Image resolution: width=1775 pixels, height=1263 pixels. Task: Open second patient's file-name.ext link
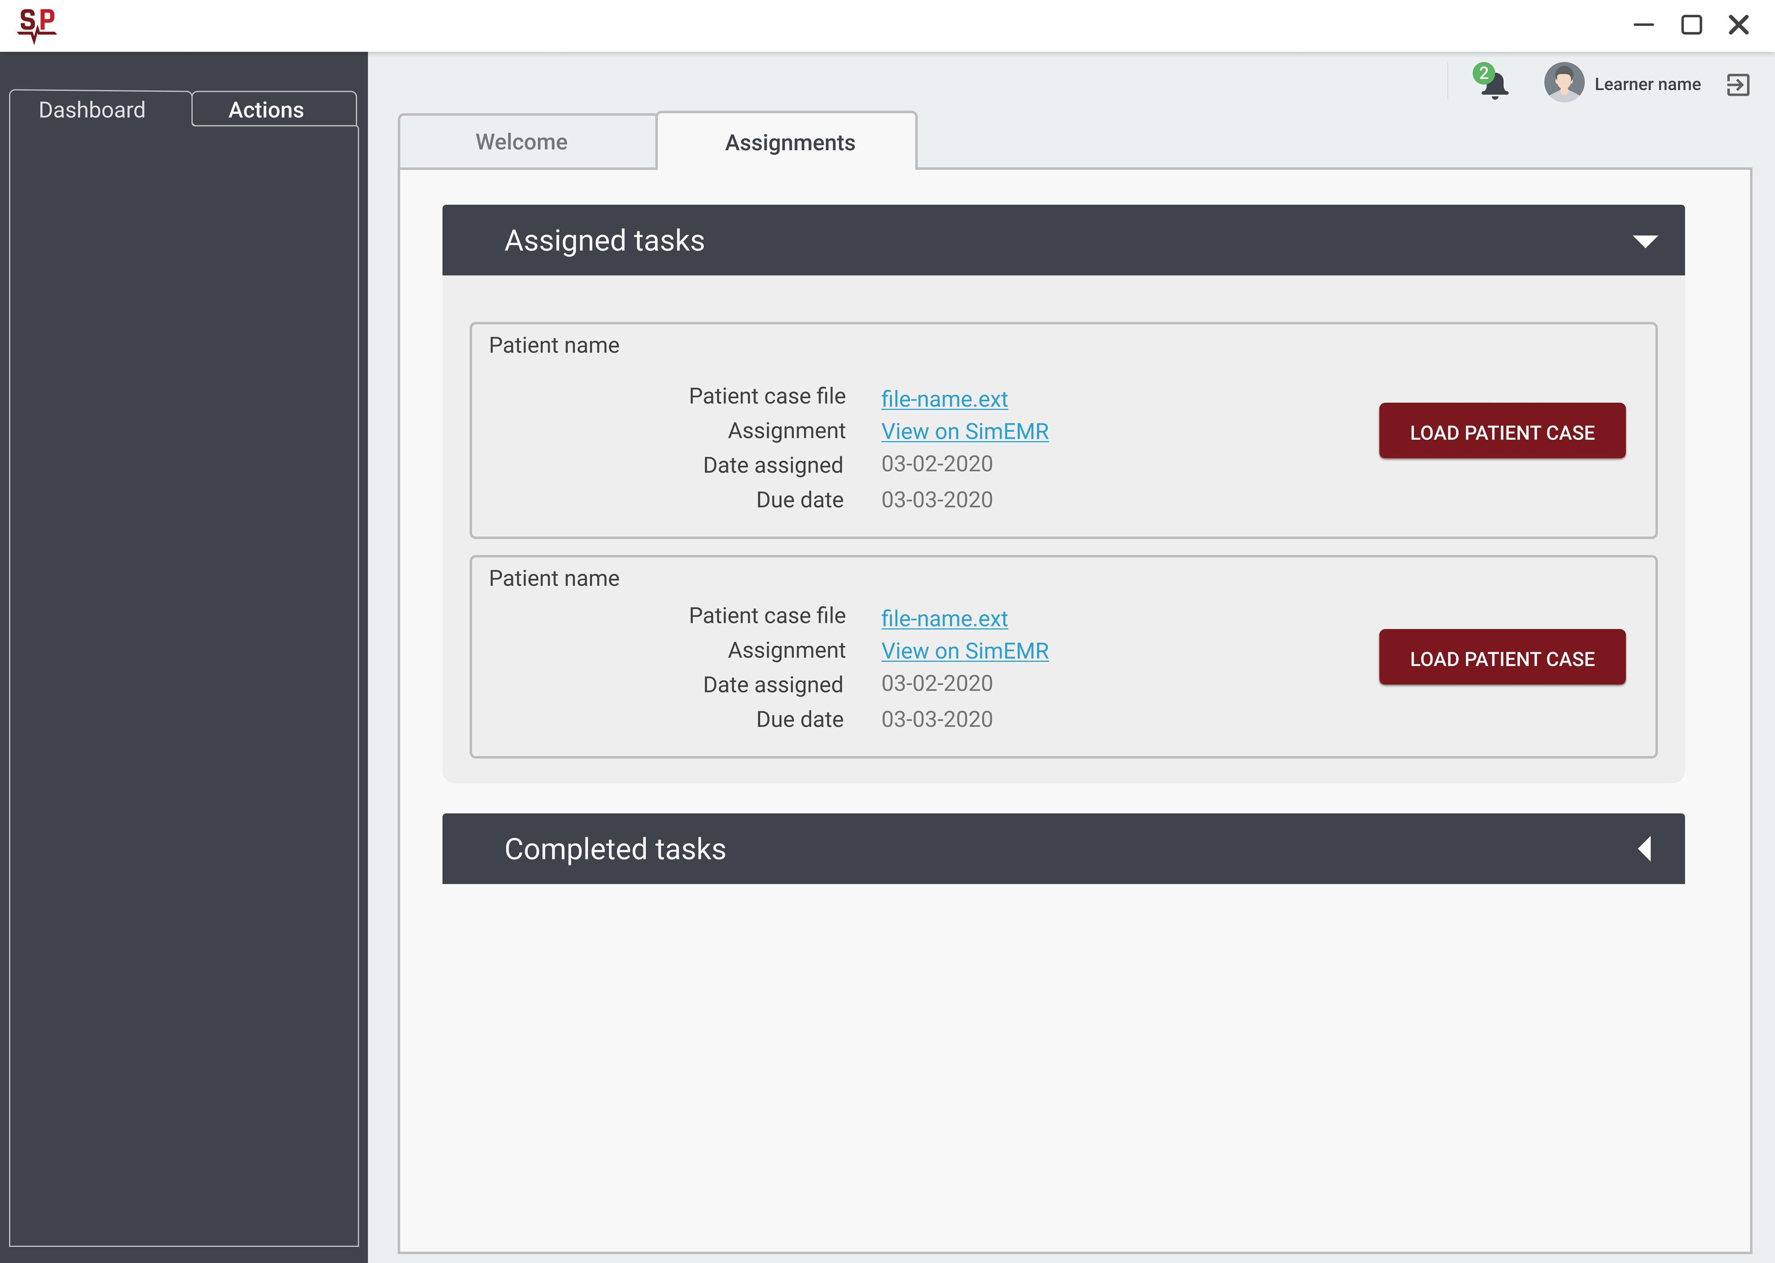pos(944,618)
